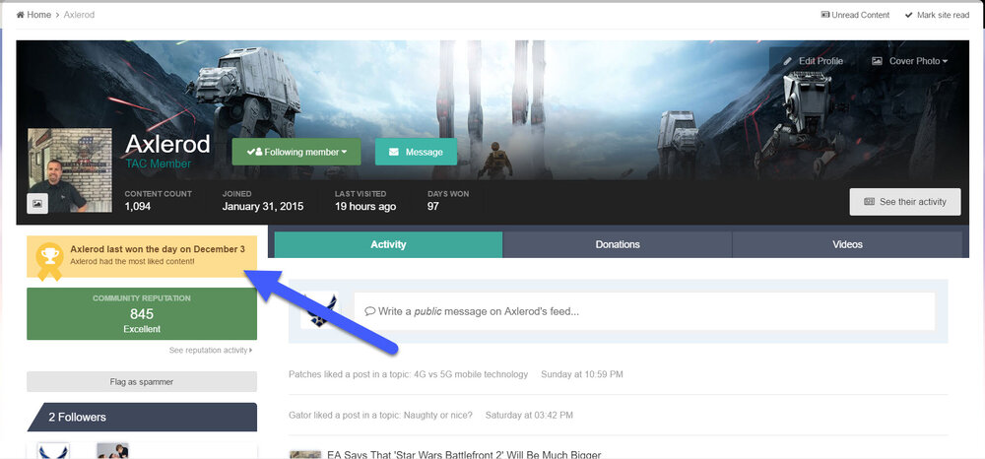Switch to the Donations tab
The image size is (985, 459).
tap(618, 244)
